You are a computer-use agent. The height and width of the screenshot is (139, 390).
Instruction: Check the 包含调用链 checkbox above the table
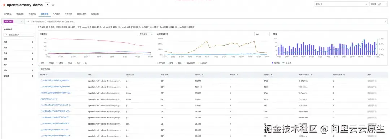click(x=39, y=69)
